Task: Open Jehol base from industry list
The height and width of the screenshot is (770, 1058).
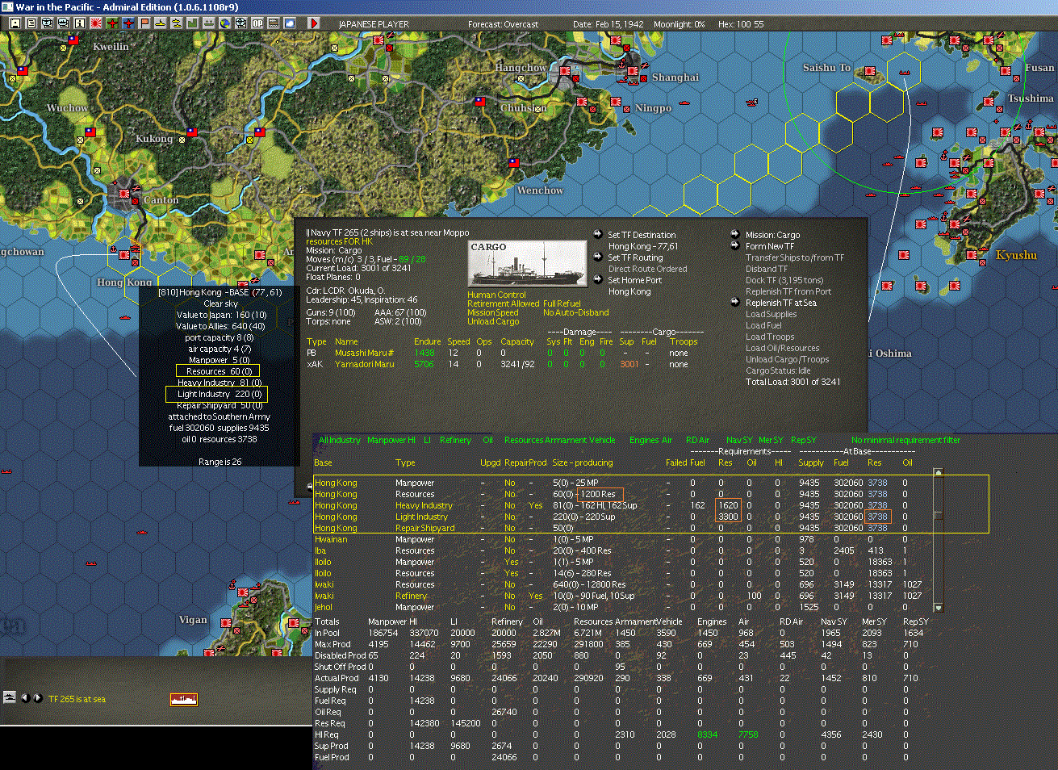Action: point(324,607)
